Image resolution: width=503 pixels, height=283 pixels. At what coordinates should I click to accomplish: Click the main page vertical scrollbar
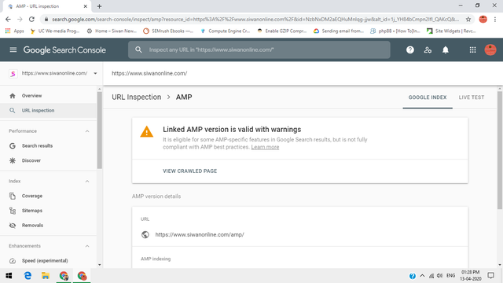(x=500, y=150)
